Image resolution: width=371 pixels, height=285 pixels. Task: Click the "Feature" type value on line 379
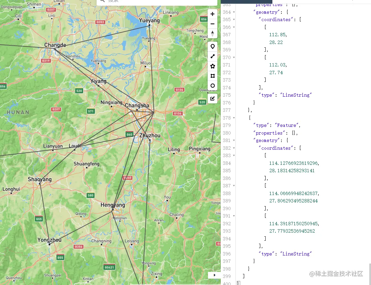click(286, 125)
